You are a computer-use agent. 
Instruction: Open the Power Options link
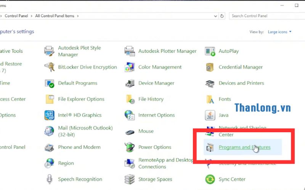tap(155, 147)
